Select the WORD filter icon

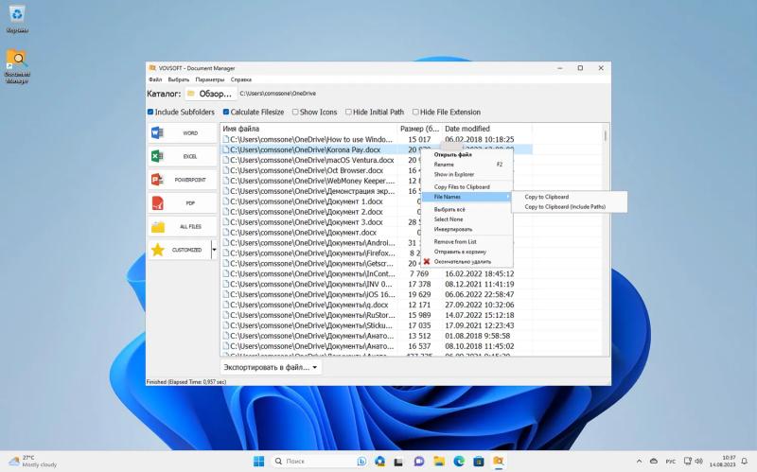[157, 132]
